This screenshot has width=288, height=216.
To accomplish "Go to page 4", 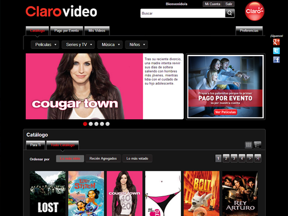I will pos(242,158).
